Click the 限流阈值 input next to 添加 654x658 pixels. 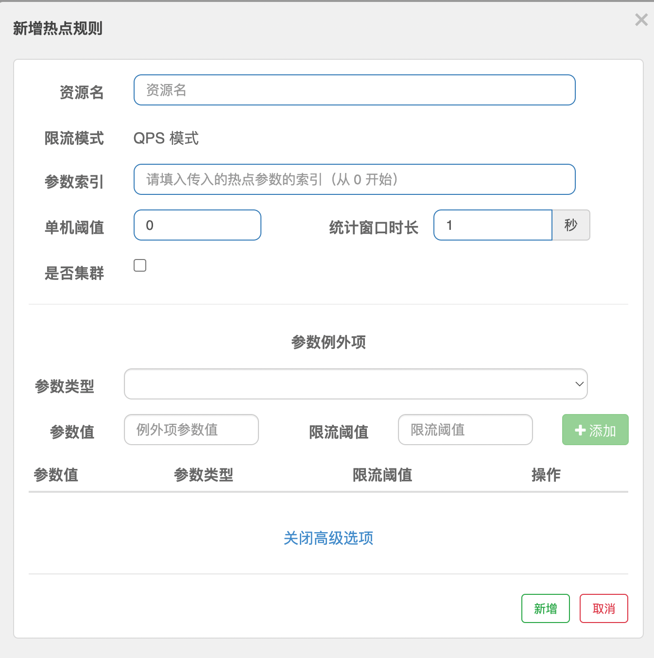pos(465,430)
